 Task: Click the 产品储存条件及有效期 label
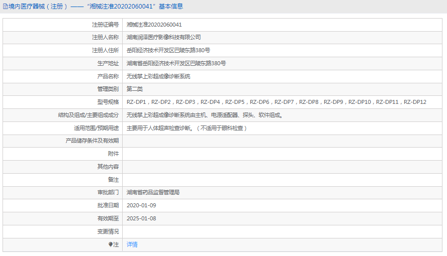[x=92, y=141]
